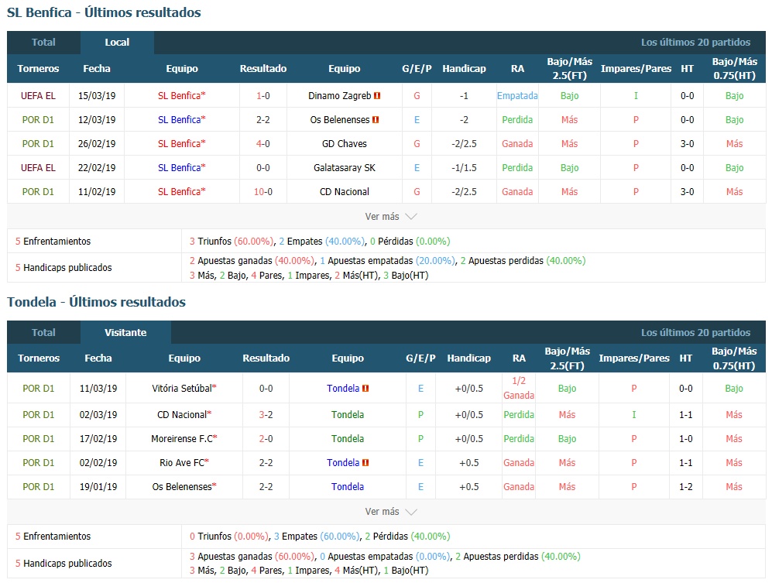
Task: Open Tondela link in 19/01/19 row
Action: [348, 487]
